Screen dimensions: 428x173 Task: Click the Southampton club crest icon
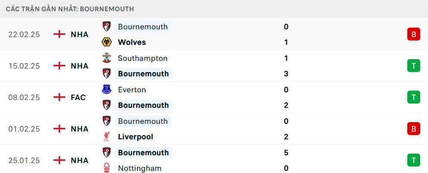106,58
